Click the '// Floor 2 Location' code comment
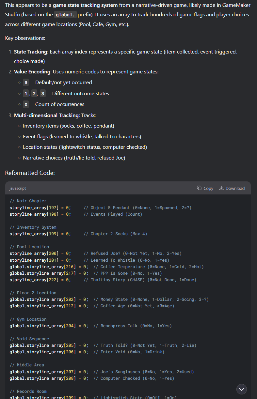The height and width of the screenshot is (399, 257). [x=33, y=293]
